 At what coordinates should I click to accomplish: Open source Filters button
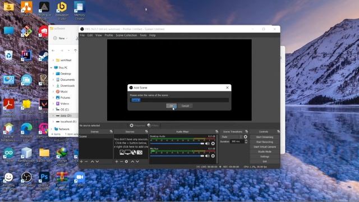point(153,126)
